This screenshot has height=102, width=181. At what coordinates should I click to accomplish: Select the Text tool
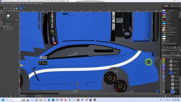coord(16,11)
